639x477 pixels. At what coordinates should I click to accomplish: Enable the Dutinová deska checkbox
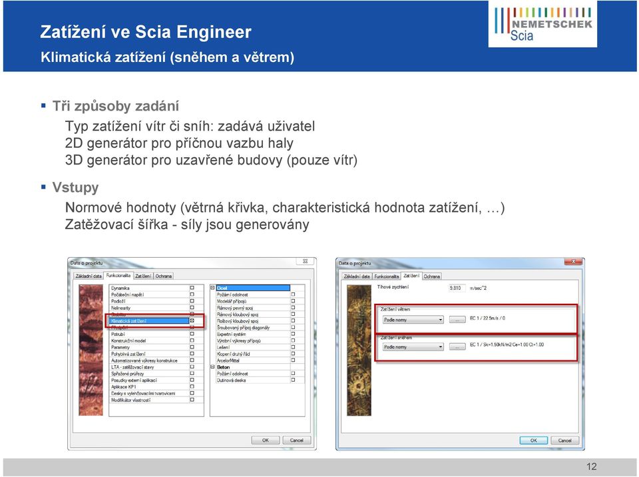pos(293,380)
